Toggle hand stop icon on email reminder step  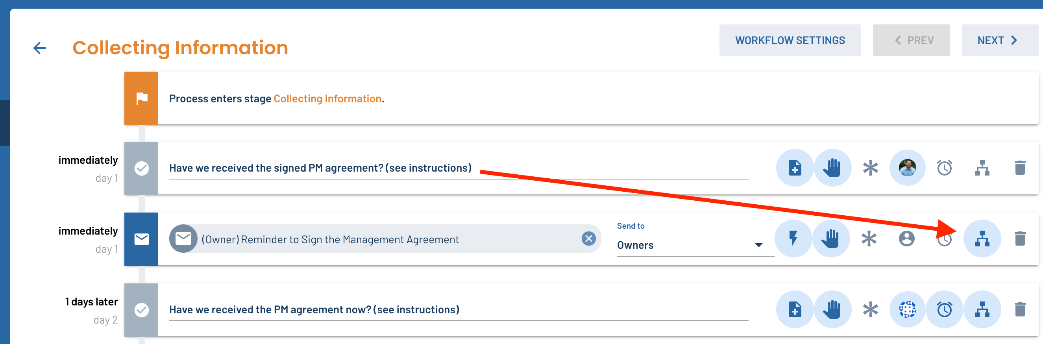pos(831,239)
